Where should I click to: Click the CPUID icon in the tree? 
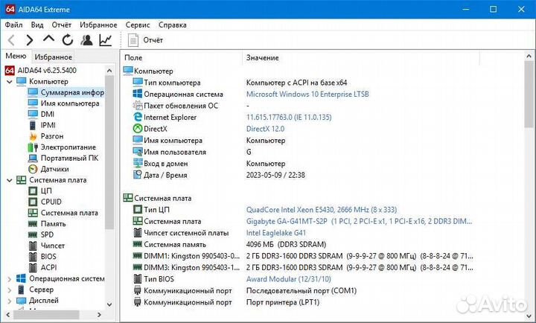pyautogui.click(x=33, y=202)
